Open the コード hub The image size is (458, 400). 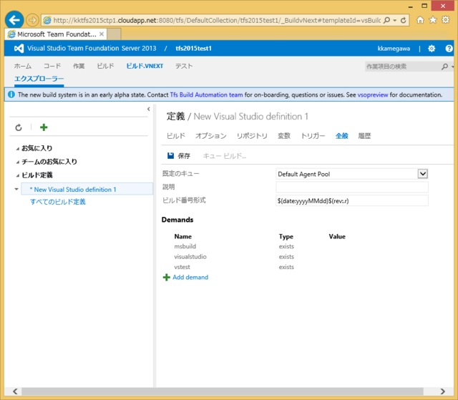click(x=52, y=66)
